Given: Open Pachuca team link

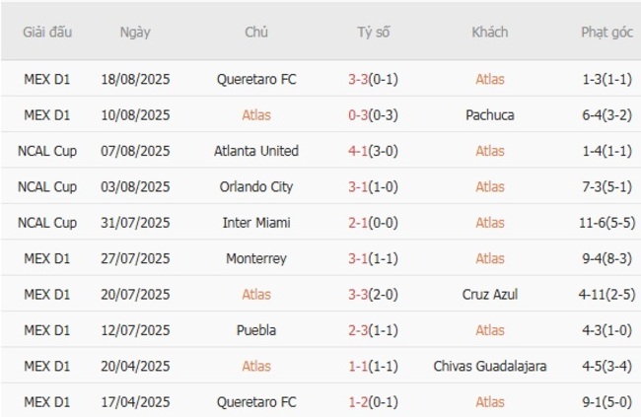Looking at the screenshot, I should tap(490, 115).
